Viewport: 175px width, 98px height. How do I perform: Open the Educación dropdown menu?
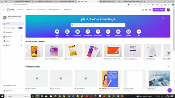(x=42, y=10)
